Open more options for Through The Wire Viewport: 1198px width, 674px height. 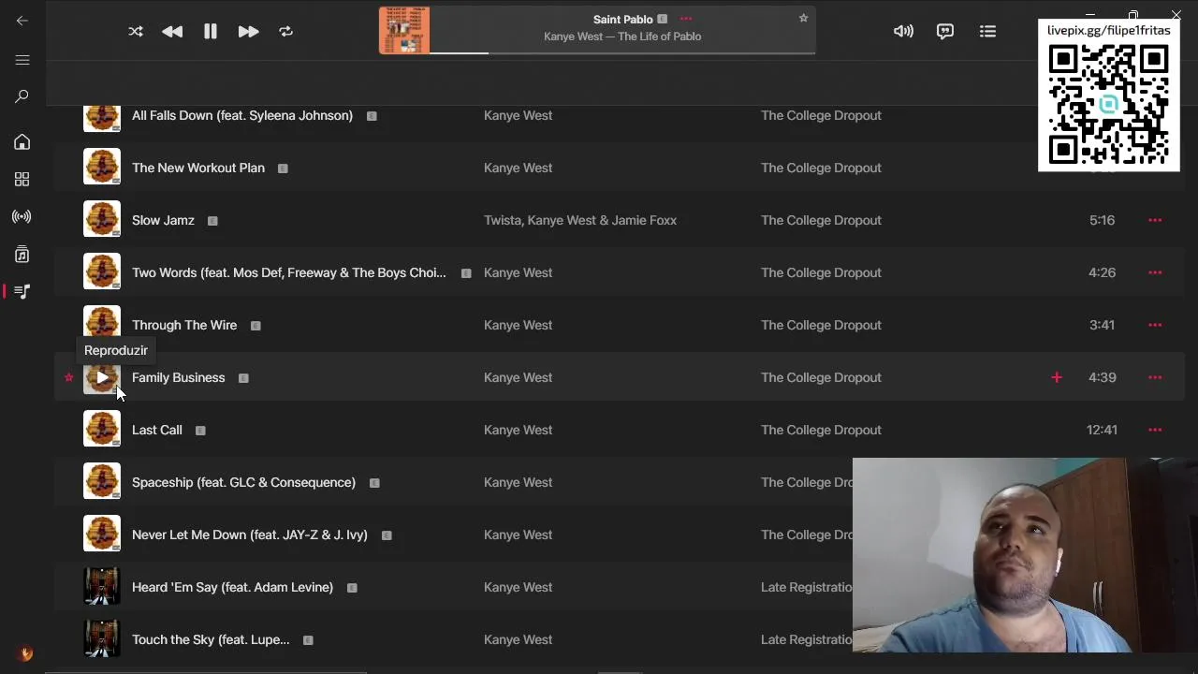tap(1155, 325)
